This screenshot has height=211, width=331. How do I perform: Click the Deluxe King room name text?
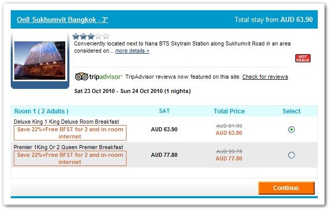[x=66, y=122]
